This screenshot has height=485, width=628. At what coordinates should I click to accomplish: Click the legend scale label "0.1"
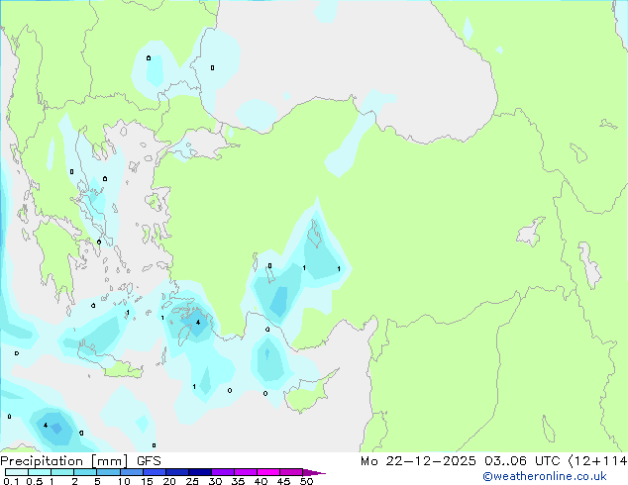(11, 481)
